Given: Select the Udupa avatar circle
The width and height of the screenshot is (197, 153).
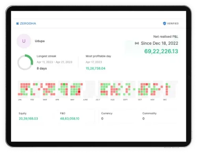Looking at the screenshot, I should click(x=24, y=41).
